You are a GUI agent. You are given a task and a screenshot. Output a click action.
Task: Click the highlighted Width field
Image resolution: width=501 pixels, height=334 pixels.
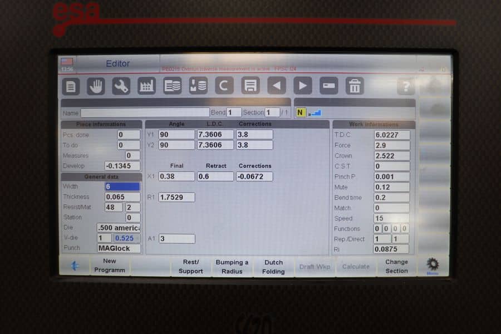point(122,186)
